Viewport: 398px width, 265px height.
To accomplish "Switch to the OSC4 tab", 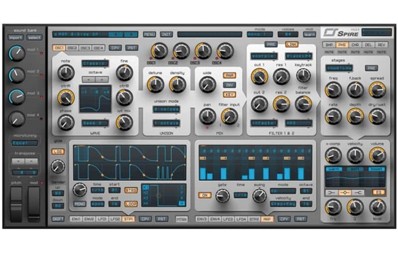I will (x=99, y=48).
